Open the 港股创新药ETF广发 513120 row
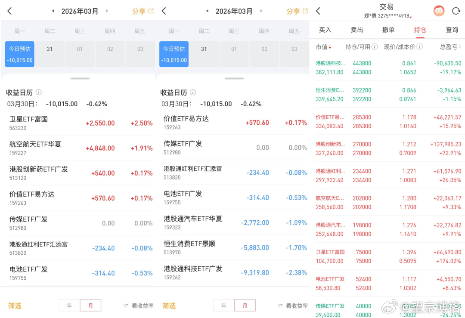The width and height of the screenshot is (465, 318). (81, 173)
